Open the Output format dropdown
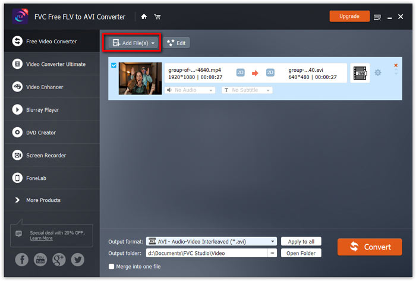Image resolution: width=416 pixels, height=281 pixels. pyautogui.click(x=212, y=242)
